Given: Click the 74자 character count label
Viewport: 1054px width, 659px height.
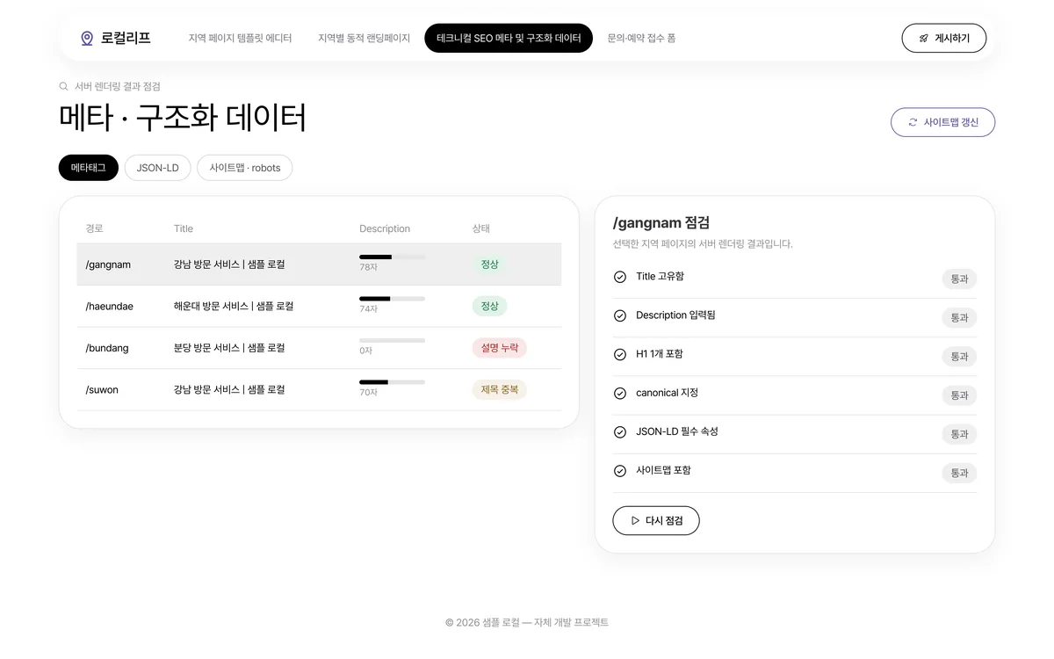Looking at the screenshot, I should click(368, 309).
